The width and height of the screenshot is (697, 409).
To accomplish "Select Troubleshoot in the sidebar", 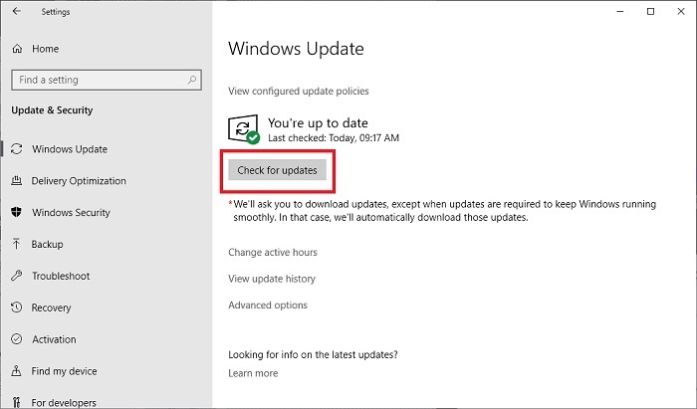I will tap(61, 276).
